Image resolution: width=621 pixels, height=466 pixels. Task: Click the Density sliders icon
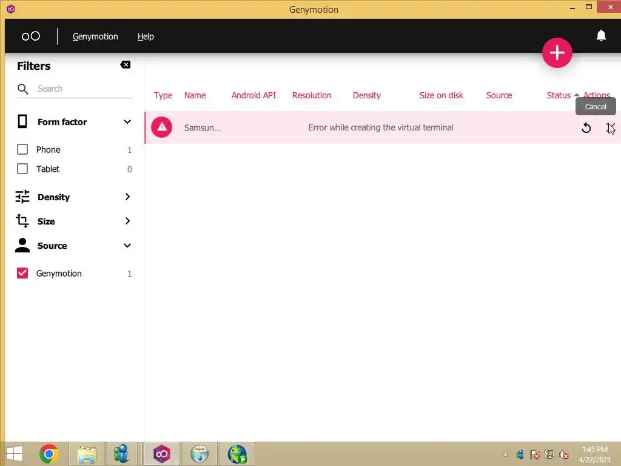(22, 197)
